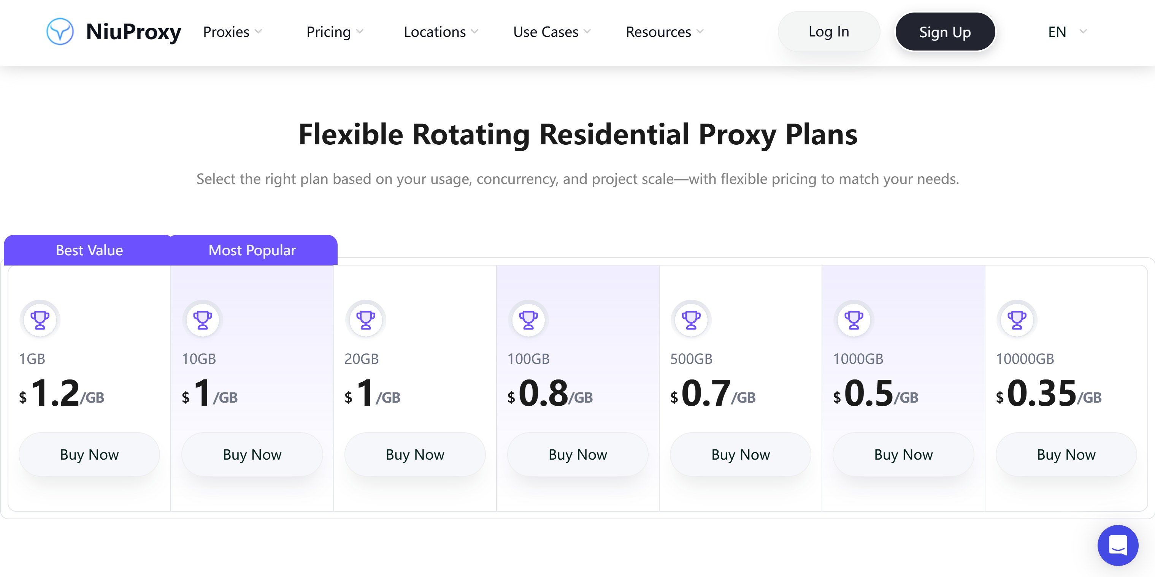
Task: Expand the Proxies dropdown menu
Action: click(x=232, y=32)
